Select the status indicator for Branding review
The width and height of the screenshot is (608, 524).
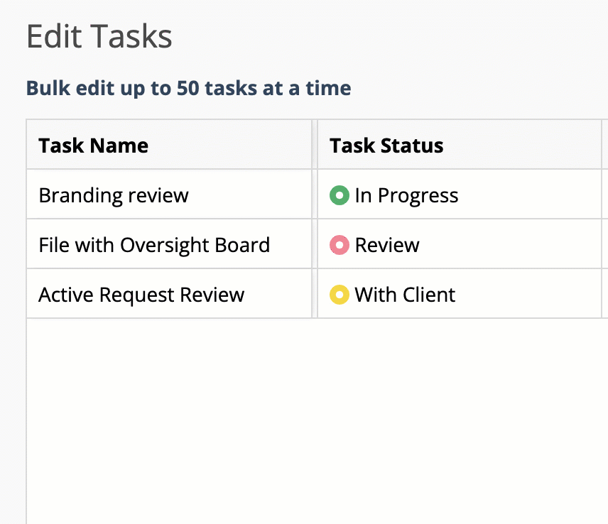[x=340, y=195]
